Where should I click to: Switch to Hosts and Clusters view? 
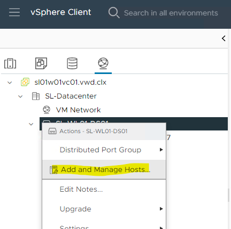point(10,63)
